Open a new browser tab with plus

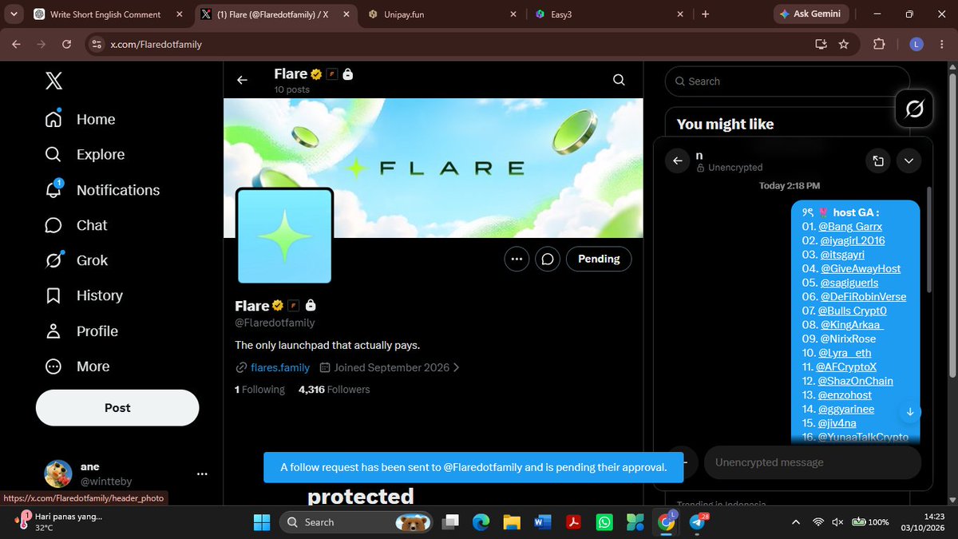(705, 14)
